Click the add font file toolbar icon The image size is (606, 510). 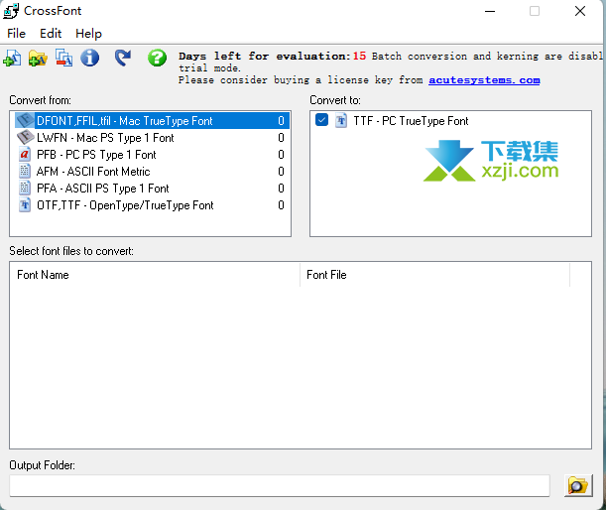pos(12,58)
